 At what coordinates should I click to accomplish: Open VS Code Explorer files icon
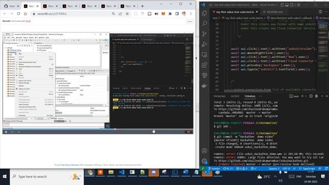pyautogui.click(x=204, y=13)
